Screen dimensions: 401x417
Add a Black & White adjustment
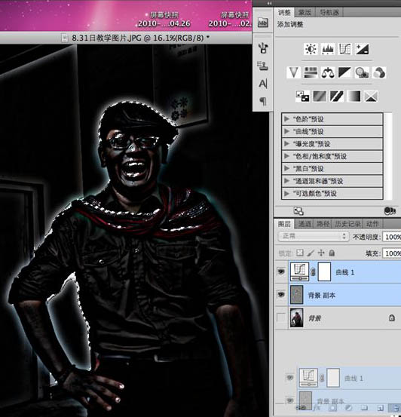click(344, 72)
